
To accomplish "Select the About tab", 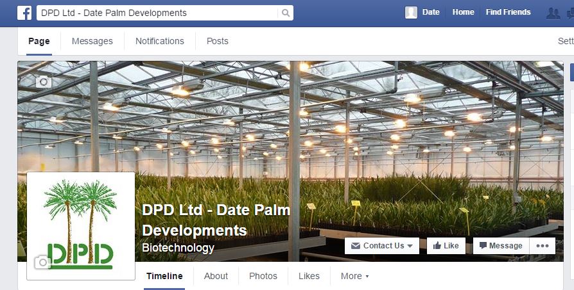I will pyautogui.click(x=216, y=276).
